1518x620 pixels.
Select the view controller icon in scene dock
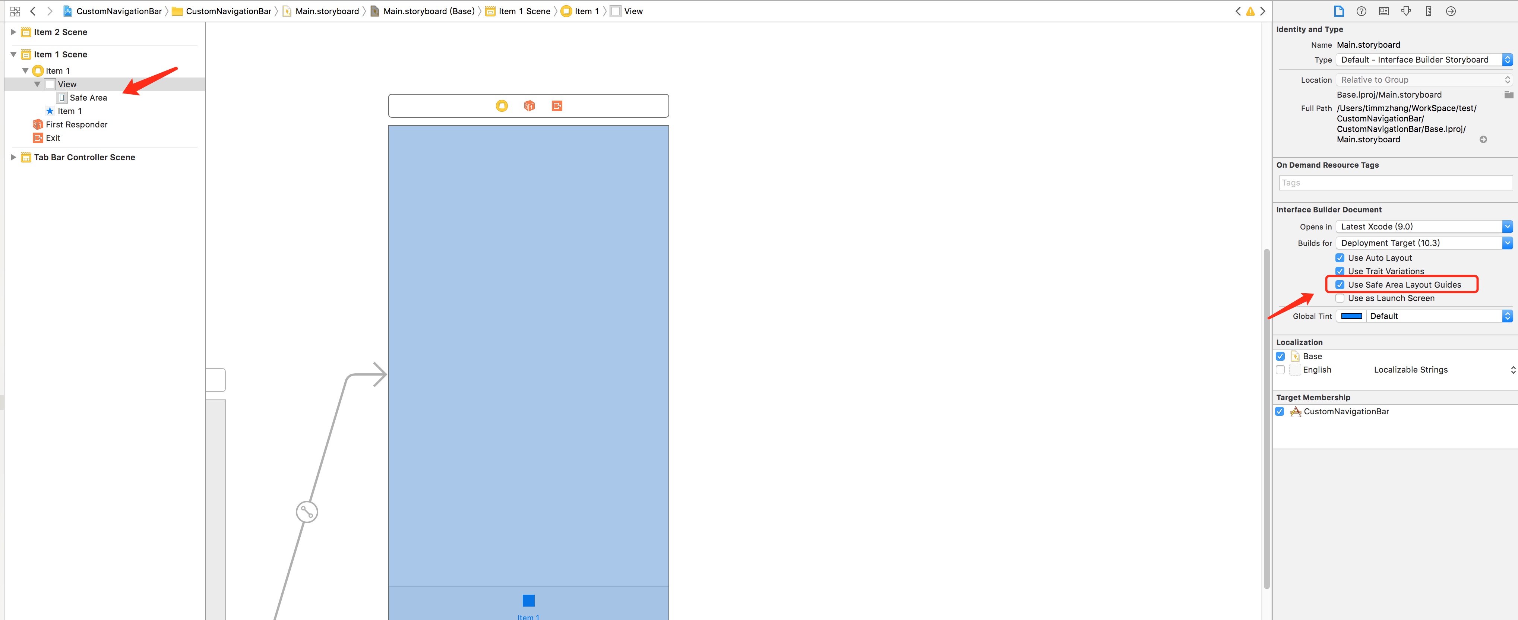point(502,105)
